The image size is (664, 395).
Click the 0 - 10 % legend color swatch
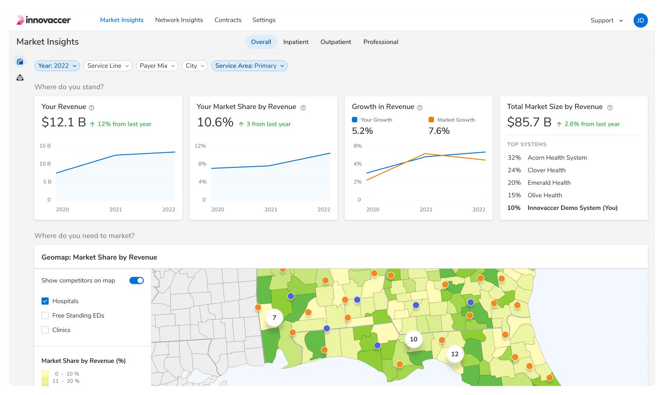[x=45, y=374]
